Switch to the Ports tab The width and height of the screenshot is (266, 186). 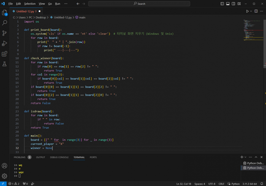click(93, 157)
